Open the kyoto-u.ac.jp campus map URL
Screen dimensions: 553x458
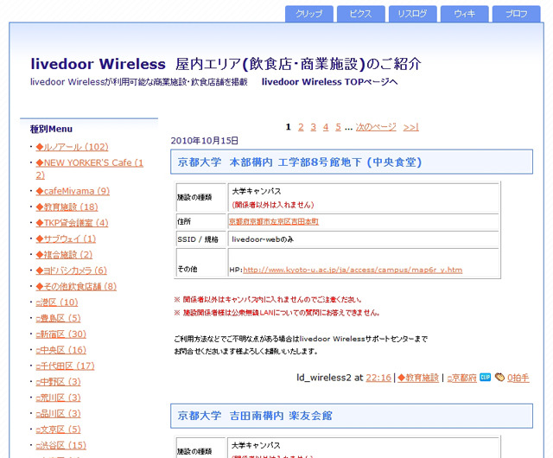pos(353,270)
